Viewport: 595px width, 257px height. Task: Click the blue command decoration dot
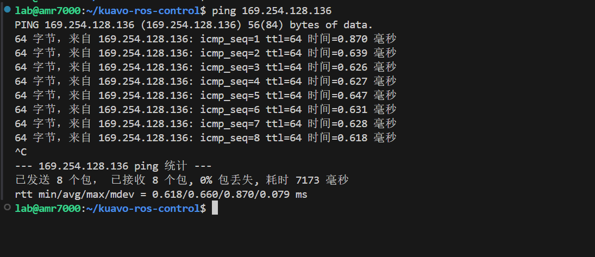(x=7, y=10)
